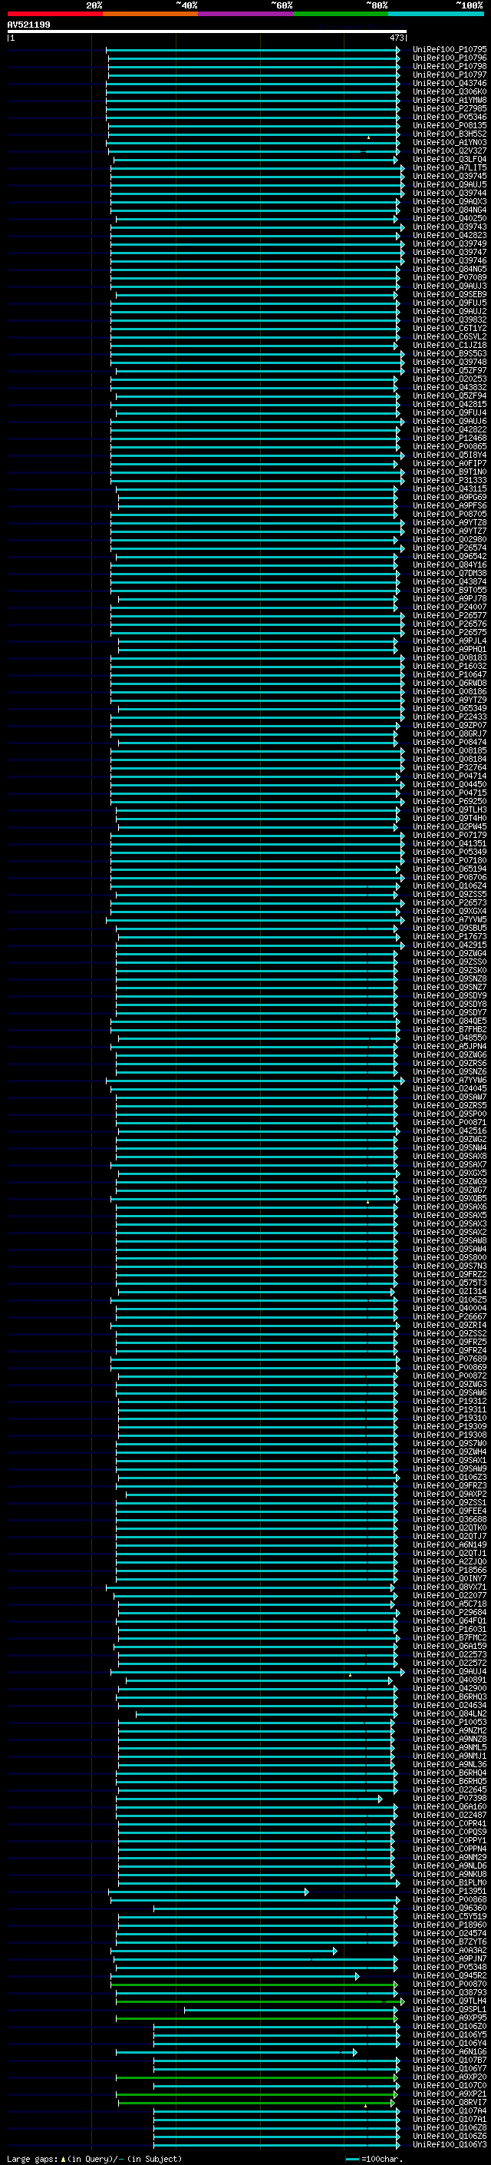This screenshot has height=2165, width=491.
Task: Select the UniRef100_P22433 label
Action: click(x=449, y=717)
